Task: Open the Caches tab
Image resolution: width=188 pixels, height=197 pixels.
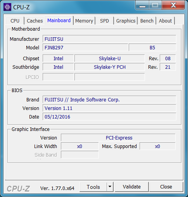Action: click(34, 21)
